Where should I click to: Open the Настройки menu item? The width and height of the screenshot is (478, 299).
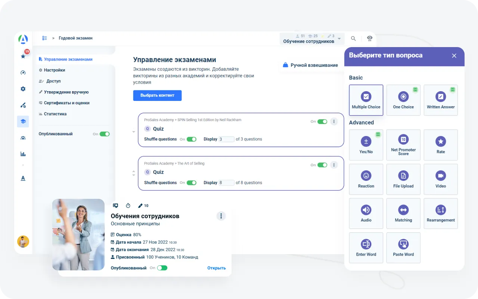(x=55, y=70)
